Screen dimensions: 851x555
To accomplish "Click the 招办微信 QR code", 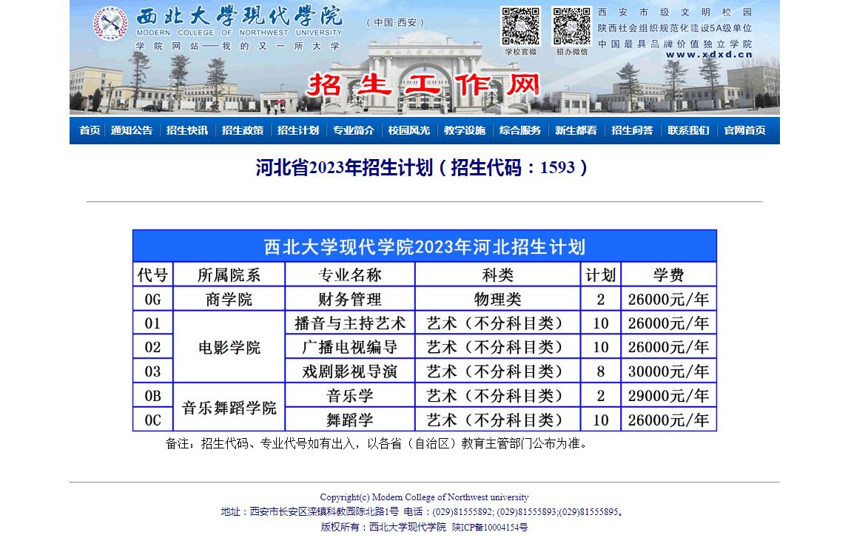I will coord(571,26).
